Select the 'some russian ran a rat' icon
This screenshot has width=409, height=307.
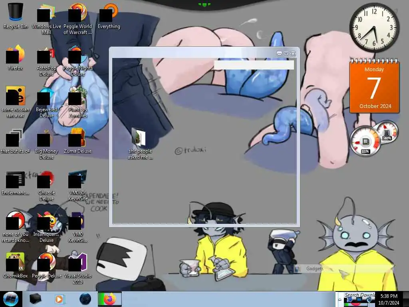[x=16, y=102]
